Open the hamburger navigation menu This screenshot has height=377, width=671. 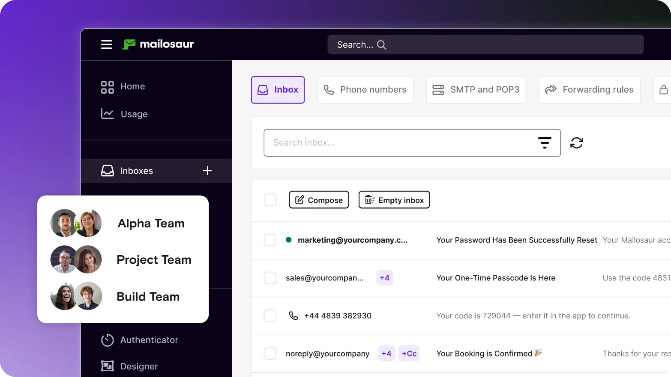[x=106, y=44]
